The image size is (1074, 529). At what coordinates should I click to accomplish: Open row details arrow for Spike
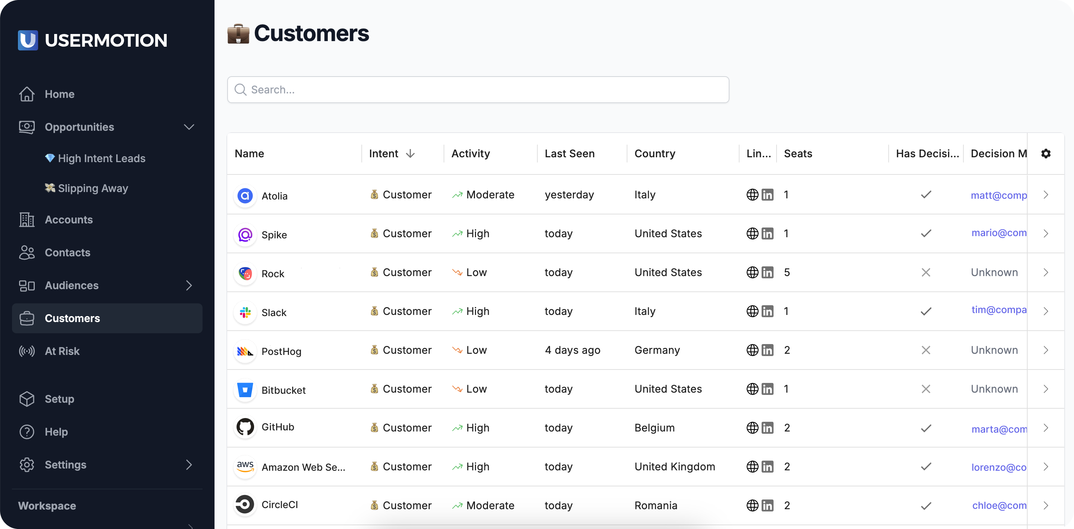click(1045, 233)
